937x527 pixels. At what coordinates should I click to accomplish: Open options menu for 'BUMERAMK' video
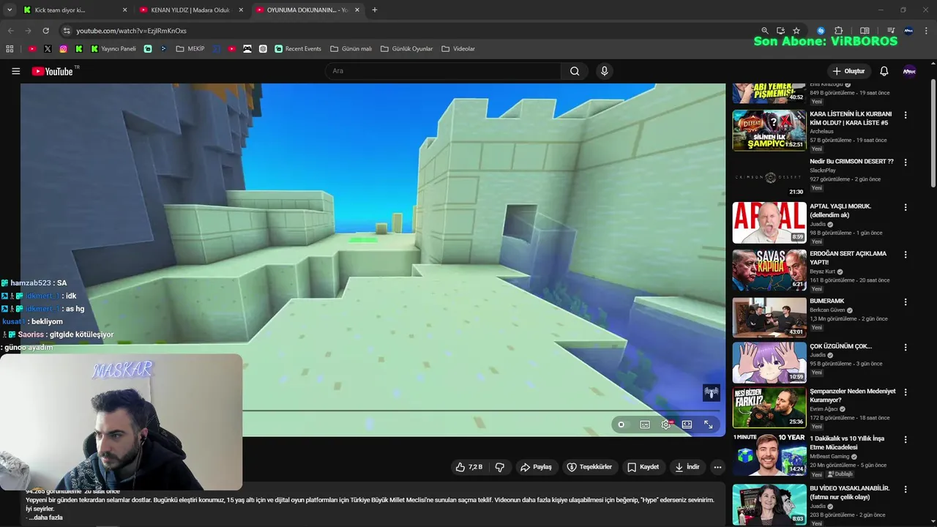[x=906, y=302]
